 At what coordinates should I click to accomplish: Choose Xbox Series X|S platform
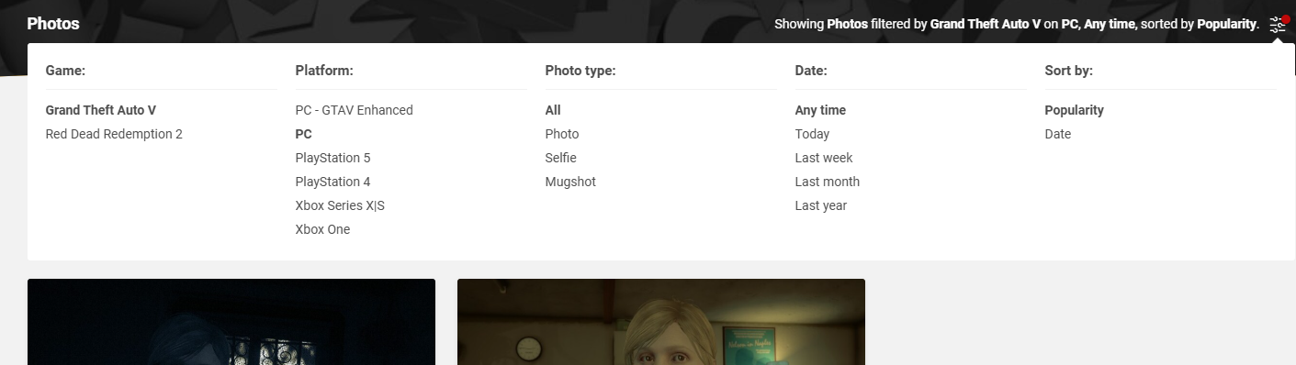pos(340,205)
